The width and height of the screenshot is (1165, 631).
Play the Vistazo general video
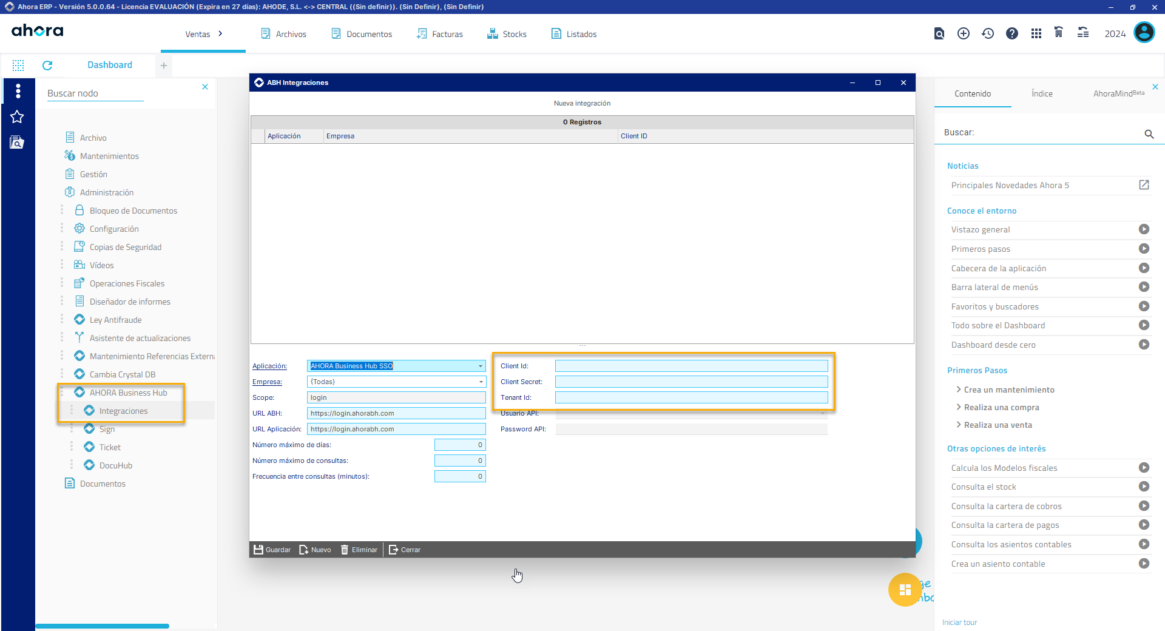point(1144,229)
